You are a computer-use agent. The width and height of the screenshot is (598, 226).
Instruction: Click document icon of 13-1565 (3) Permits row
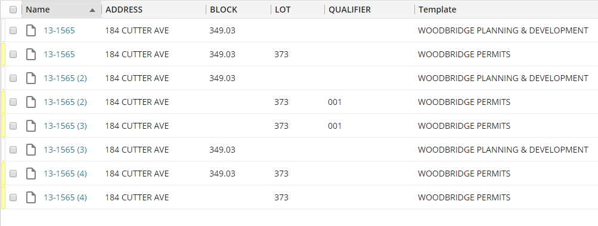click(31, 126)
